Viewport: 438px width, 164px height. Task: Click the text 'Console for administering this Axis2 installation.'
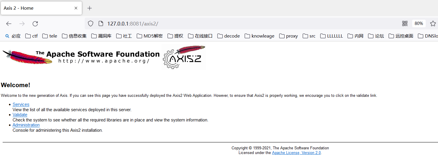tap(58, 130)
